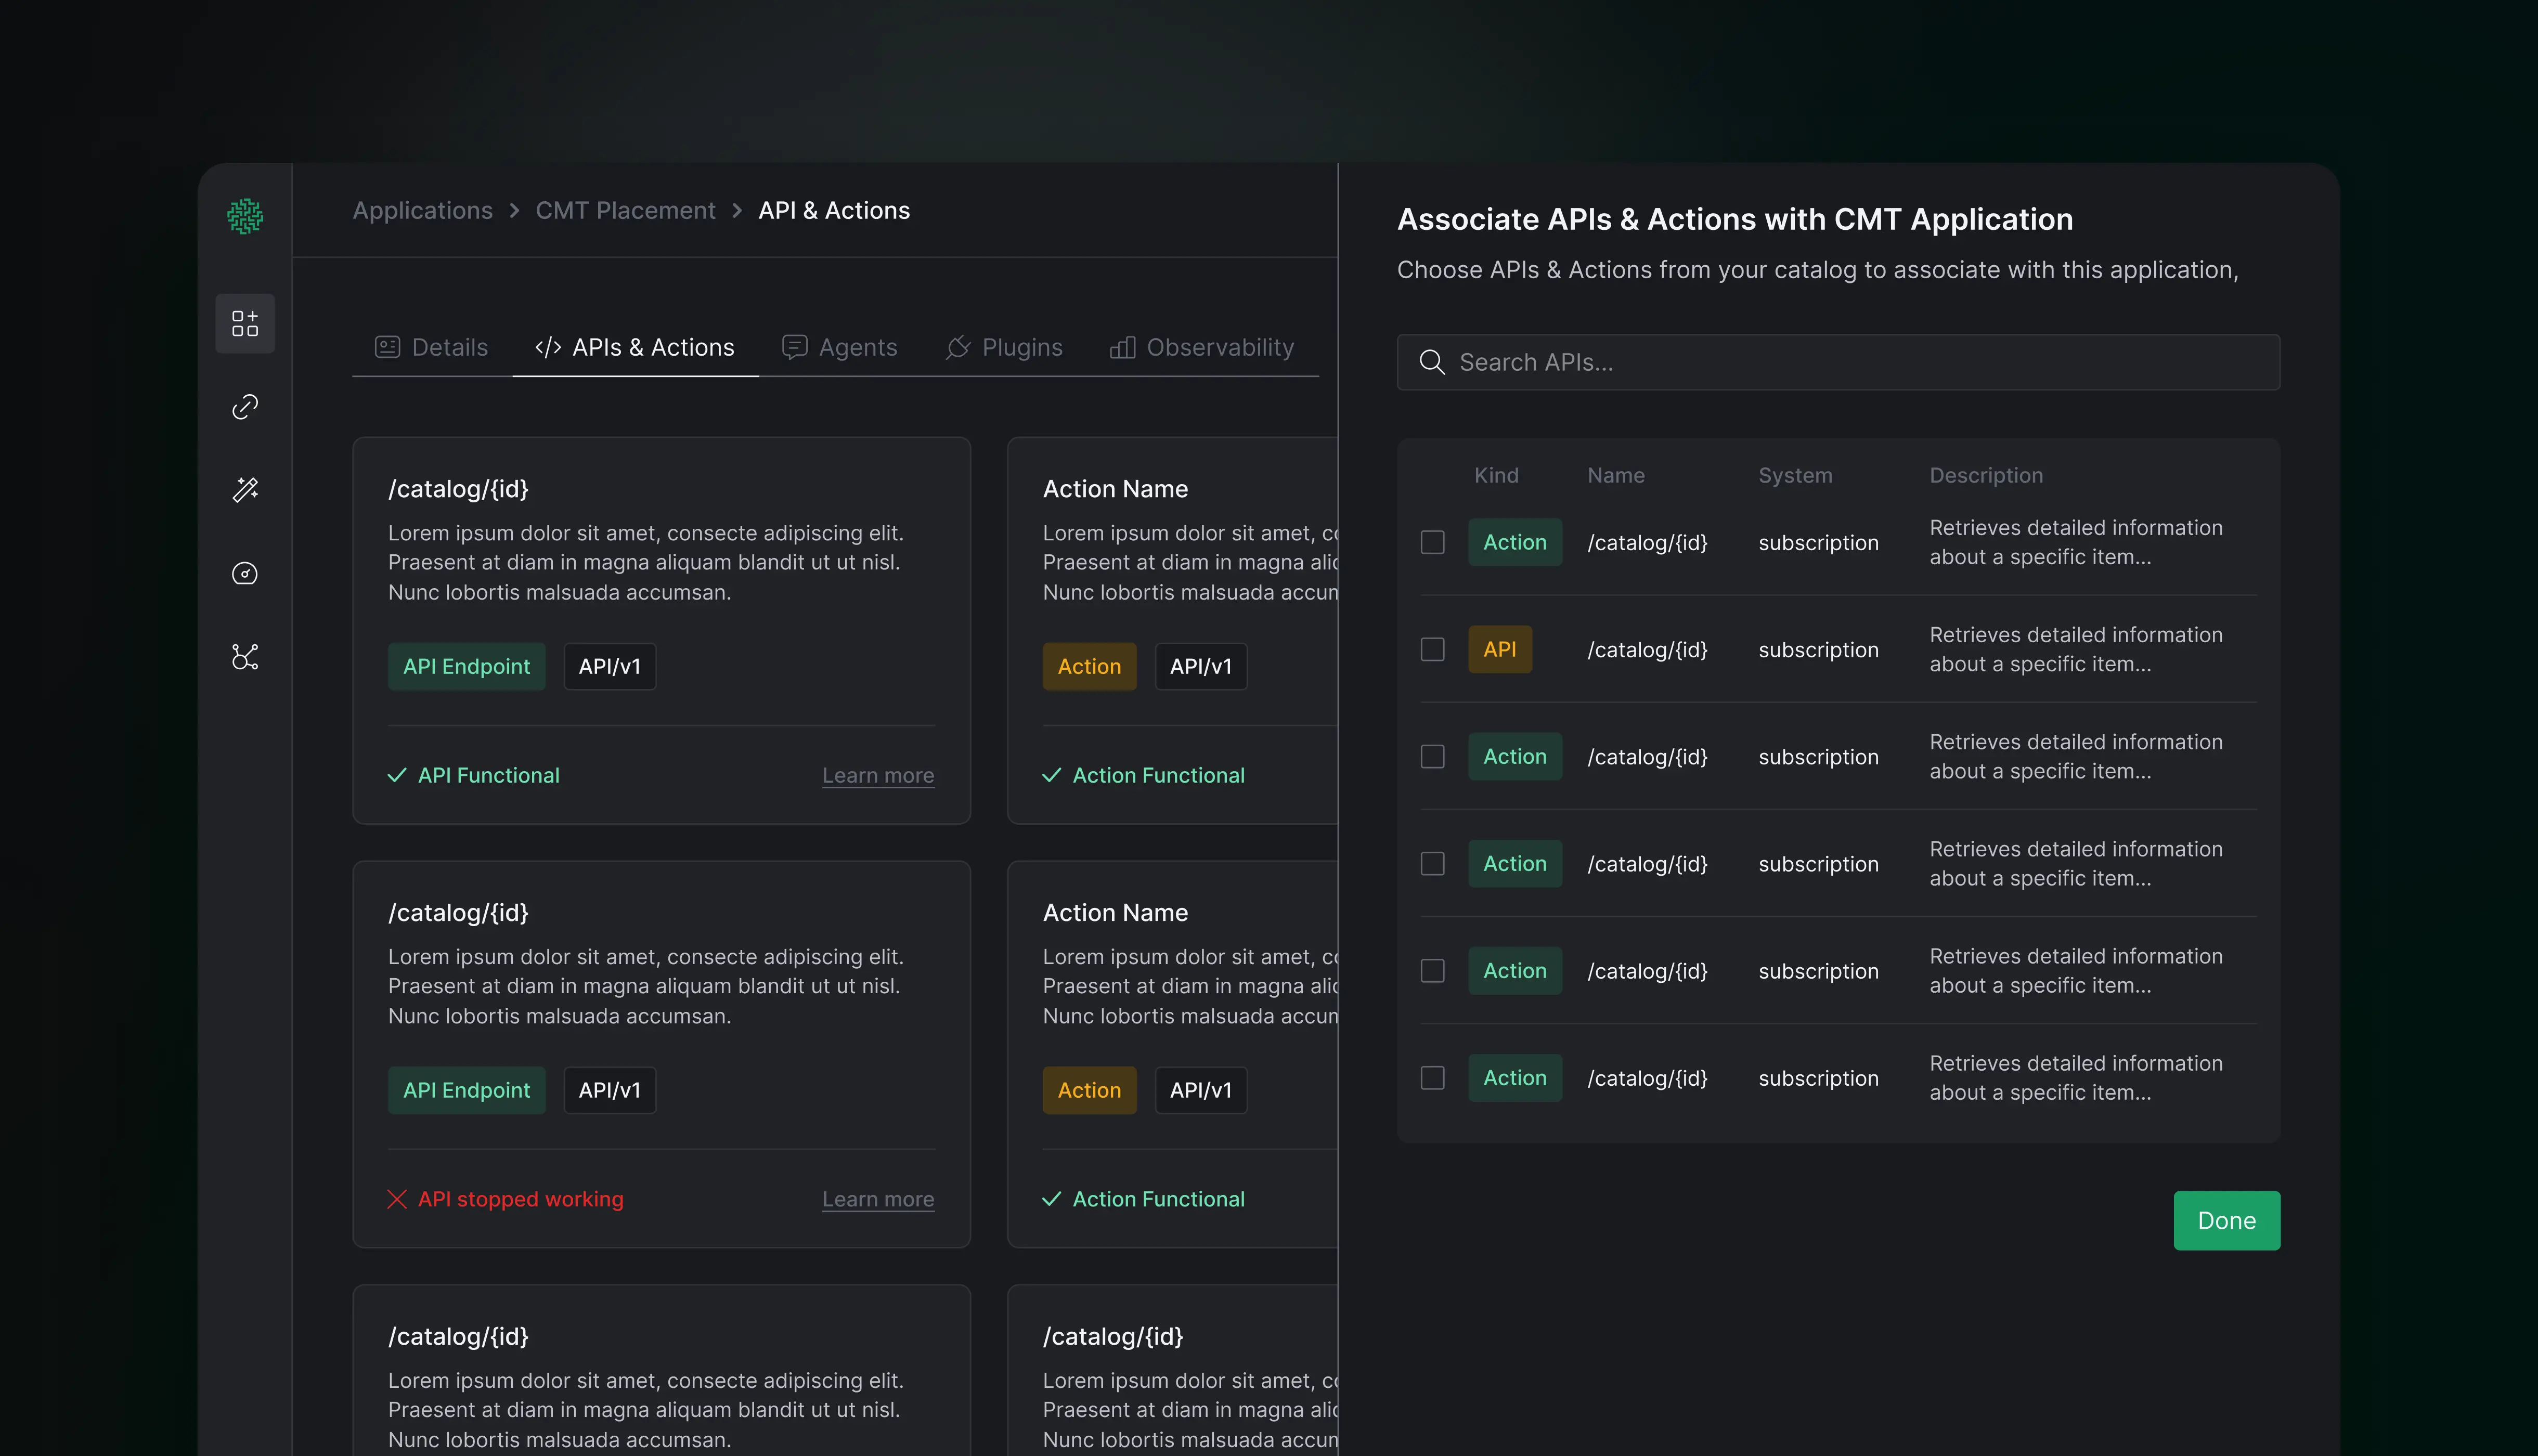
Task: Click the API/v1 tag in the stopped working card
Action: coord(610,1090)
